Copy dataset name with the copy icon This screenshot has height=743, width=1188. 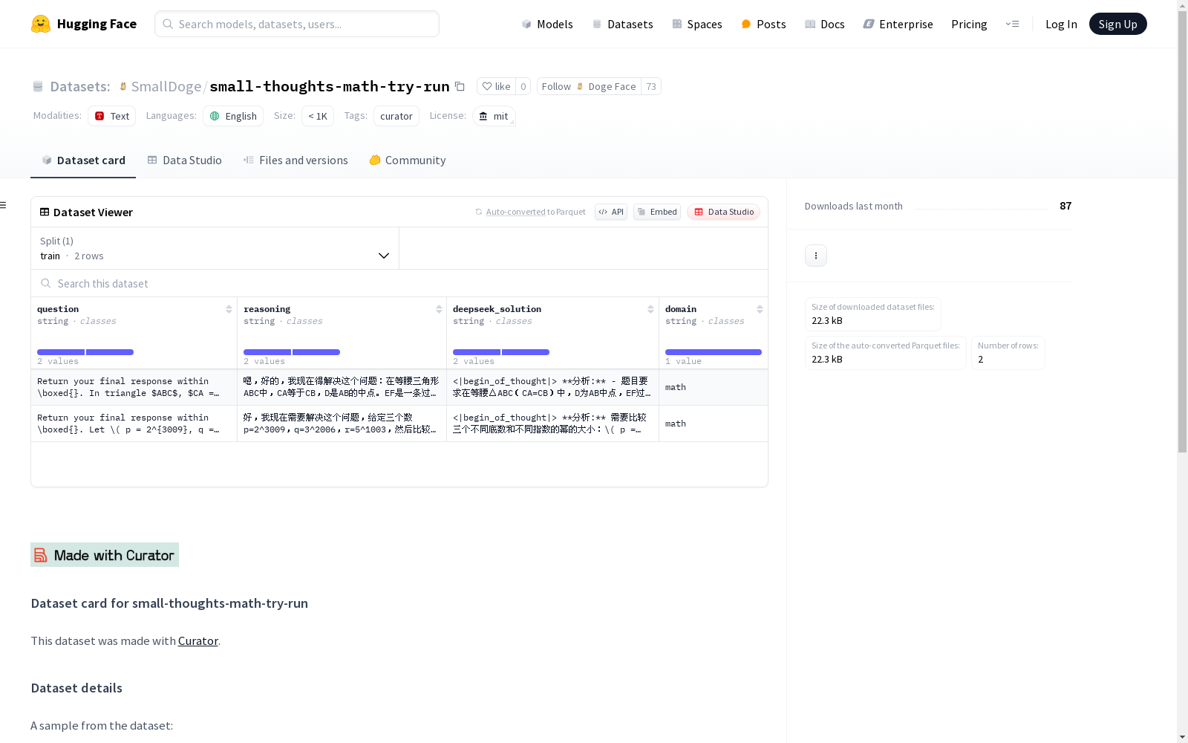tap(460, 86)
